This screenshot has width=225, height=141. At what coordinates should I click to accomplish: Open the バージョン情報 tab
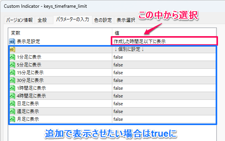[19, 20]
